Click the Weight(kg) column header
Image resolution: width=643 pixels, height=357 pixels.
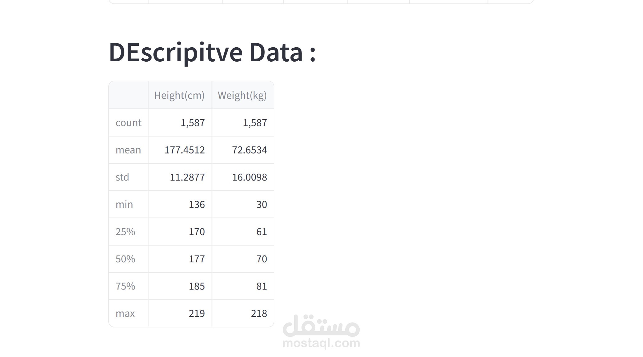coord(242,95)
